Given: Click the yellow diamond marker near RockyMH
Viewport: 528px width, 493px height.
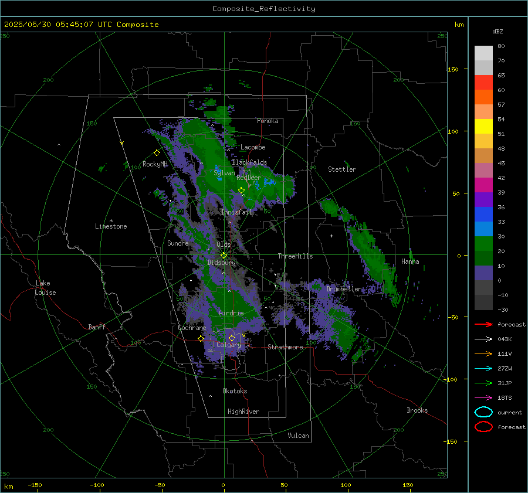Looking at the screenshot, I should (x=157, y=153).
